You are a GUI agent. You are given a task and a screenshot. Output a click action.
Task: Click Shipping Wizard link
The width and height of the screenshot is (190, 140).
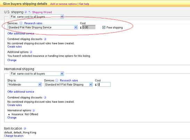42,12
